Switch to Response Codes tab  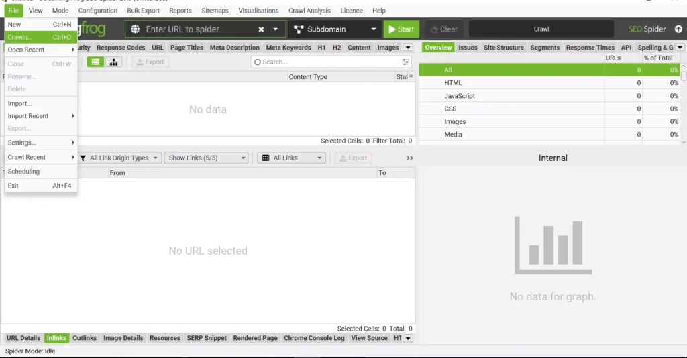pos(121,48)
